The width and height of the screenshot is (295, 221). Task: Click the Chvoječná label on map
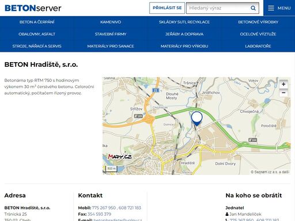249,111
